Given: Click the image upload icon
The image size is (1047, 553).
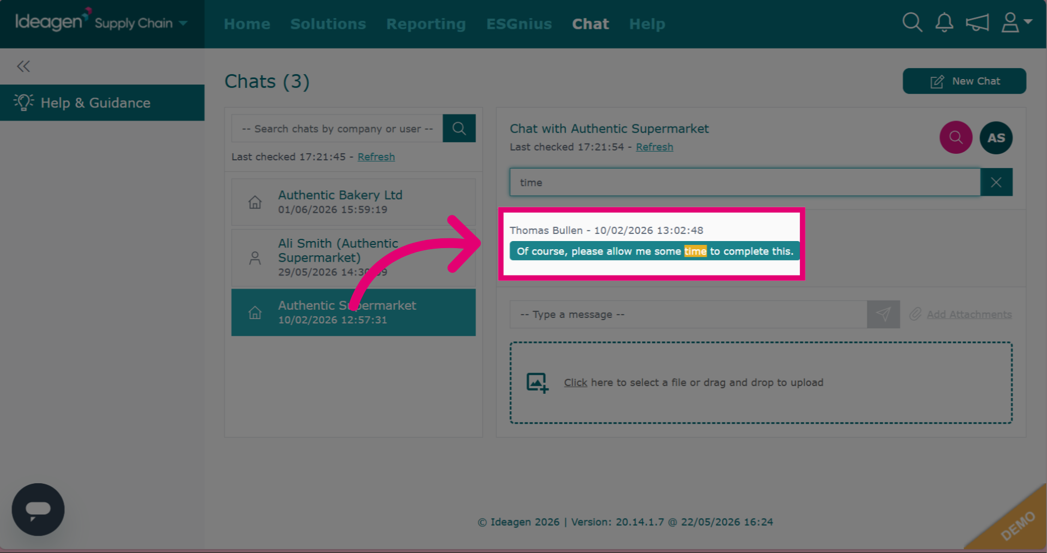Looking at the screenshot, I should click(537, 383).
